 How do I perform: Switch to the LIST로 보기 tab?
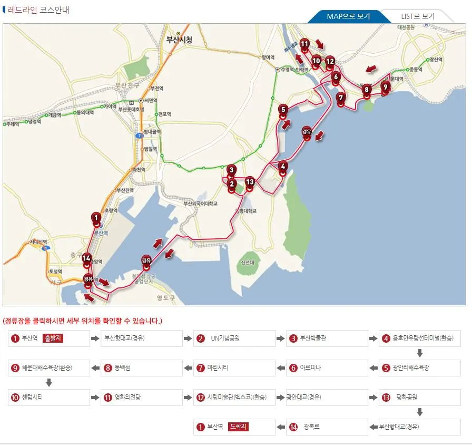(x=418, y=16)
